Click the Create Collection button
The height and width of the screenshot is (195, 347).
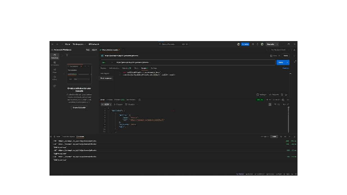coord(79,108)
